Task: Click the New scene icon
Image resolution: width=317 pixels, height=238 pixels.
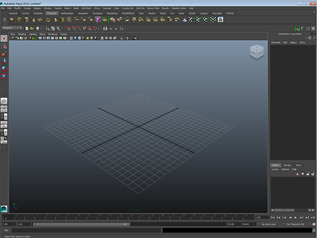Action: click(x=27, y=28)
